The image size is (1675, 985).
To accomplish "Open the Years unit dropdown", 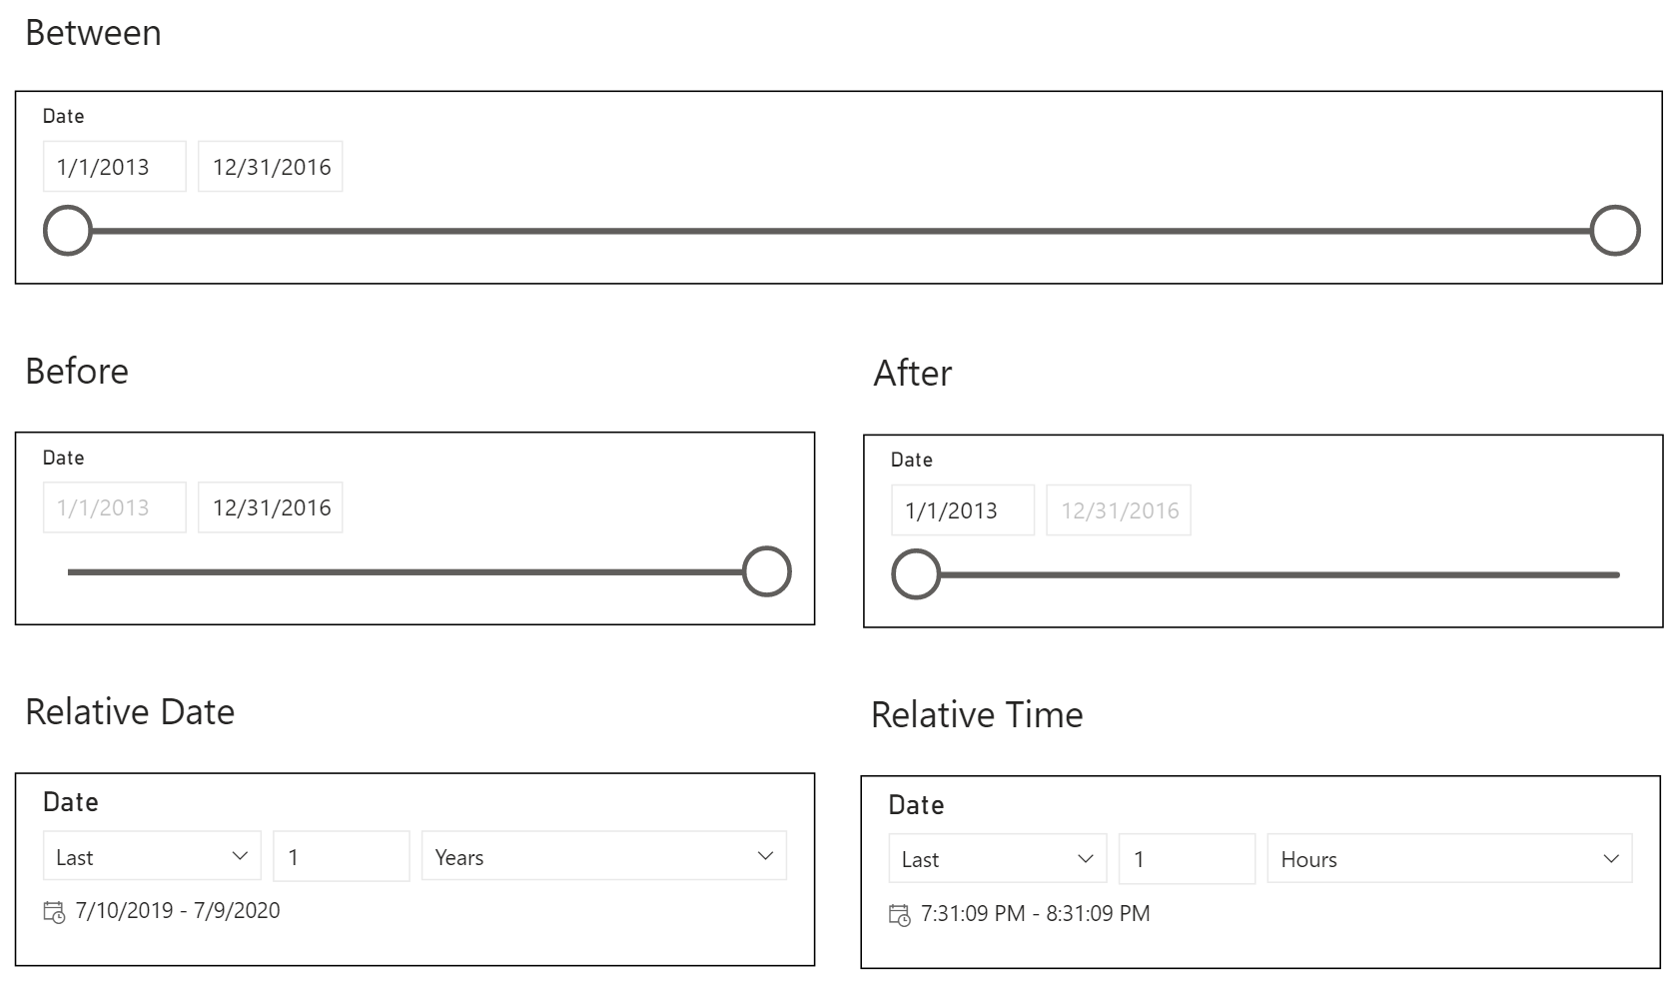I will click(603, 856).
